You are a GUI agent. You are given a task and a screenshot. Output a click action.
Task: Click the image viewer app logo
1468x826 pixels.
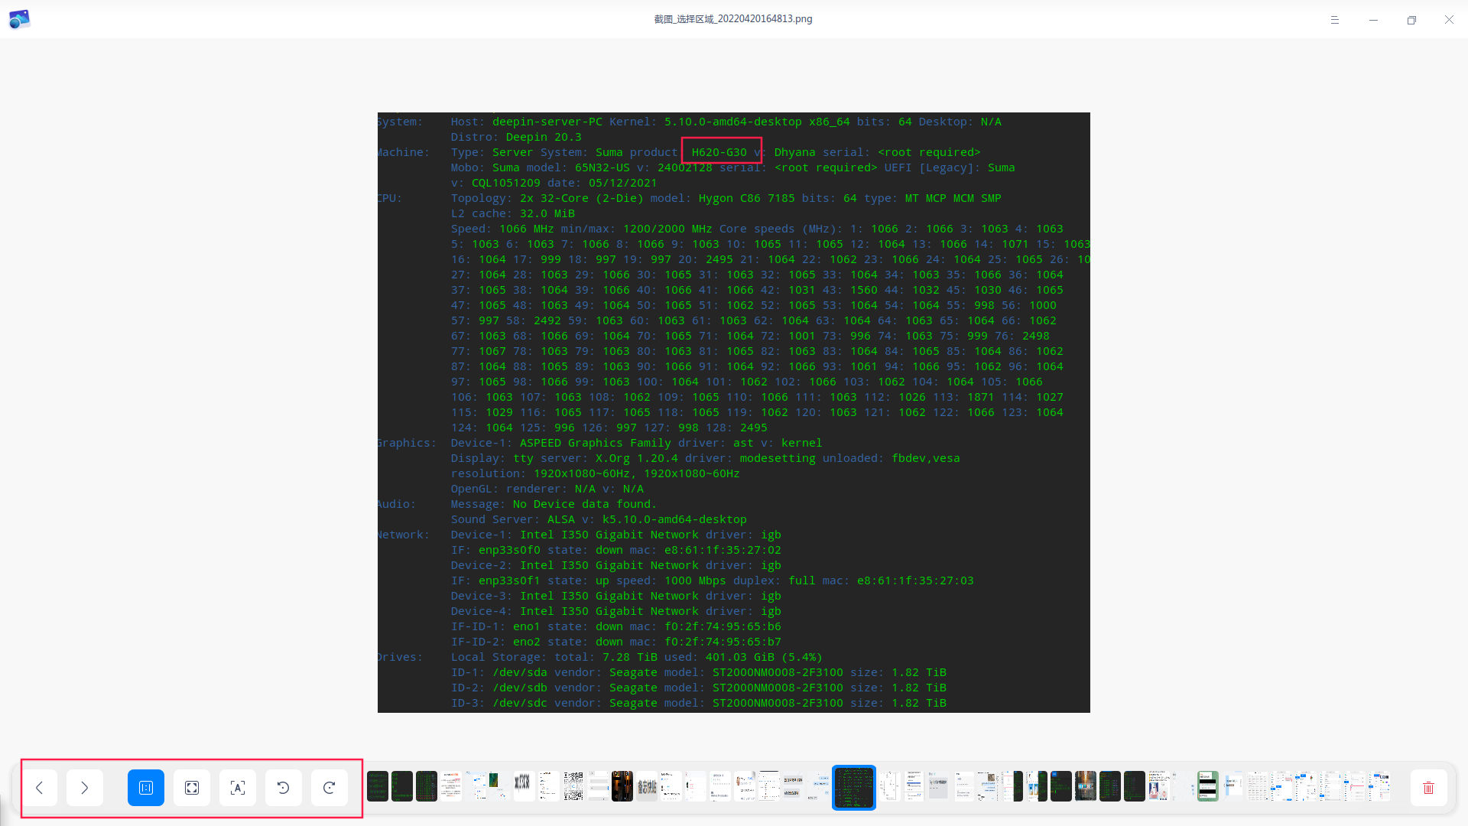(x=19, y=19)
